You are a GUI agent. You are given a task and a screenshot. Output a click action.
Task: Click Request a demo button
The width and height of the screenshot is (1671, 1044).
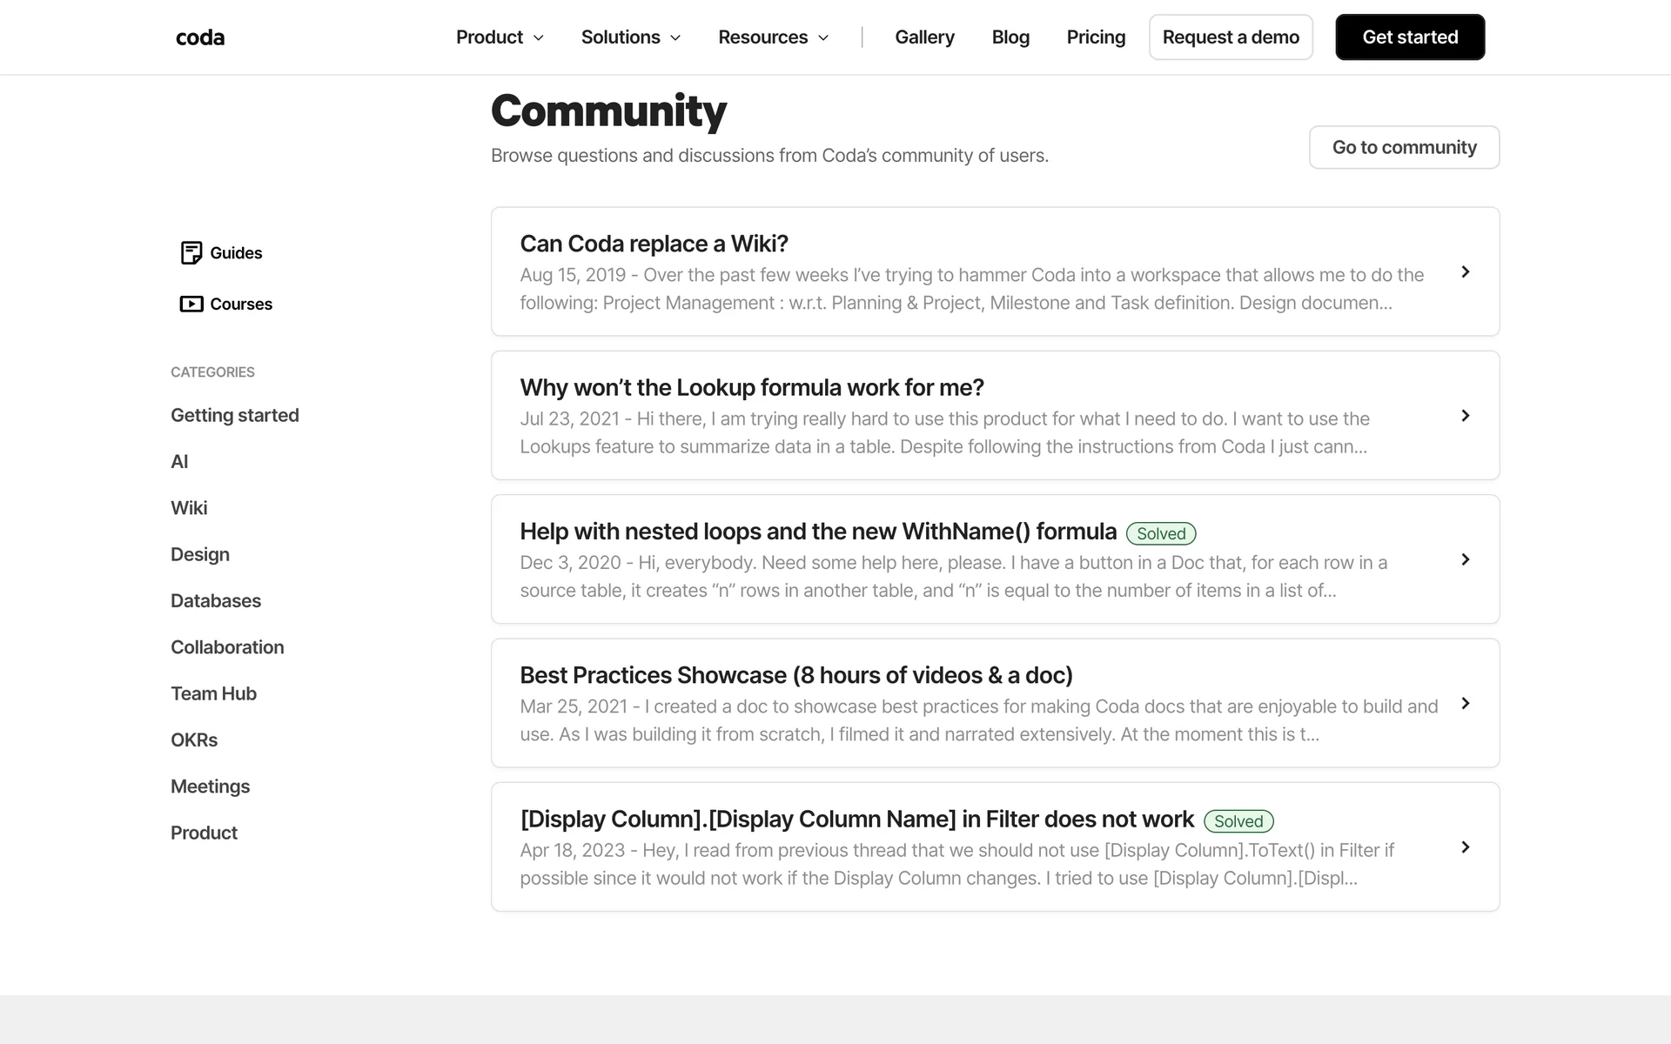(1230, 37)
